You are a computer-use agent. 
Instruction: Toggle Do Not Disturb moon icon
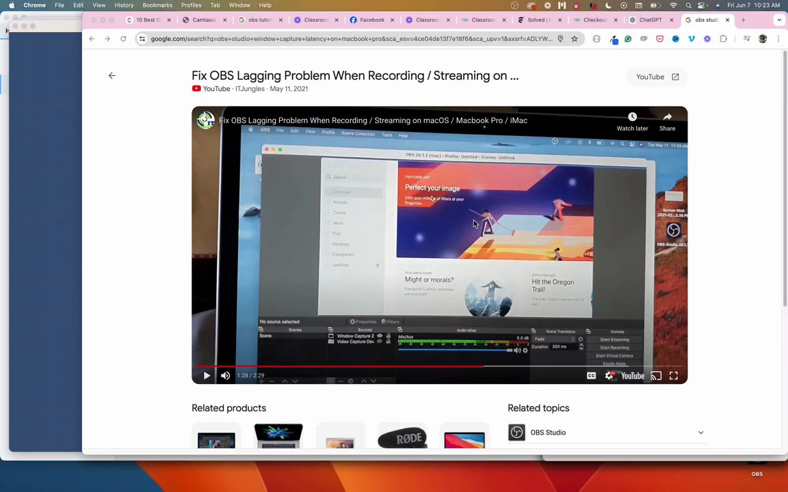[608, 5]
